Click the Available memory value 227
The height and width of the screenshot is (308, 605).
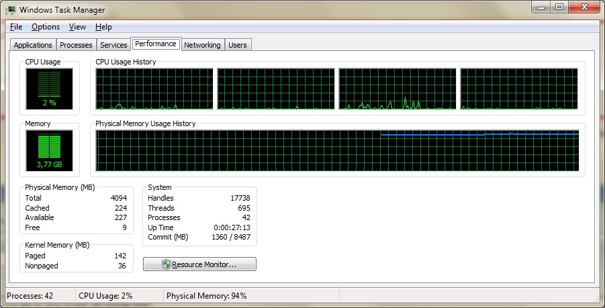pyautogui.click(x=121, y=217)
